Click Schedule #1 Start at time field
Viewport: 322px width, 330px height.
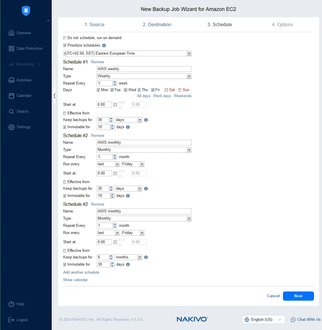pyautogui.click(x=104, y=105)
